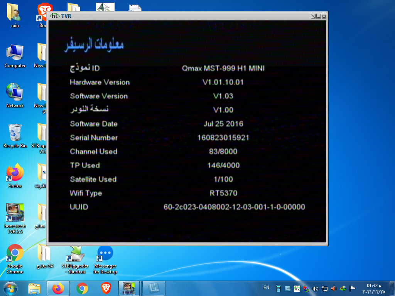Launch the honestech TVR 2.5 desktop shortcut

[x=15, y=219]
